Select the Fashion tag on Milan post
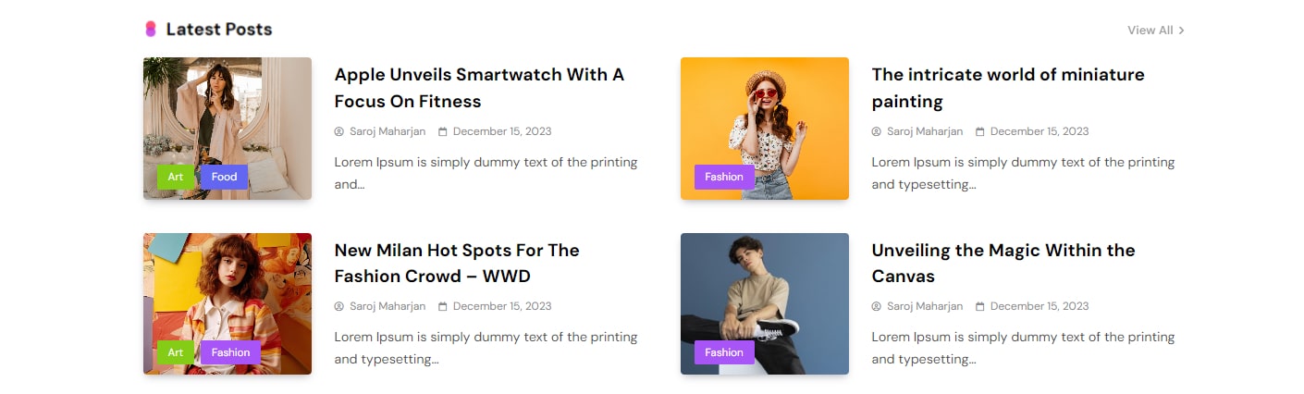 click(x=230, y=352)
